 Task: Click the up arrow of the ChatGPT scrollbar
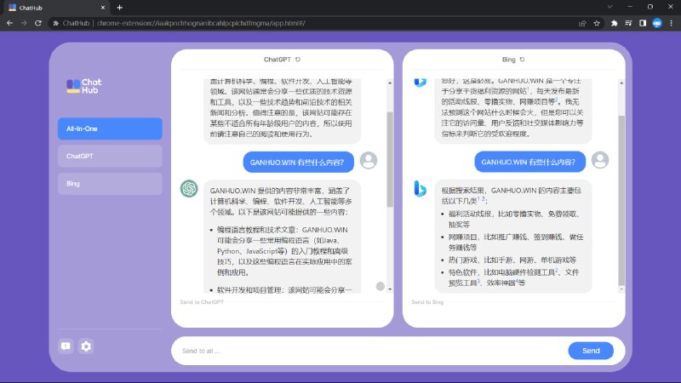390,83
